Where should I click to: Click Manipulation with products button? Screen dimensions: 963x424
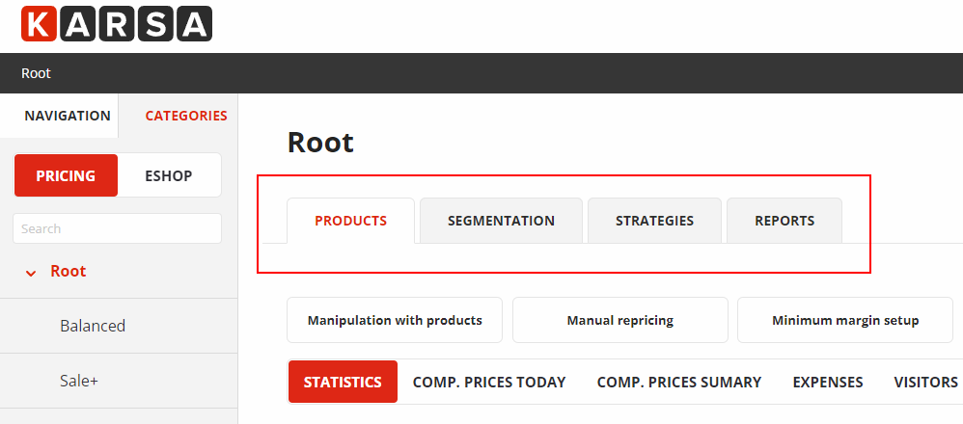click(x=395, y=320)
